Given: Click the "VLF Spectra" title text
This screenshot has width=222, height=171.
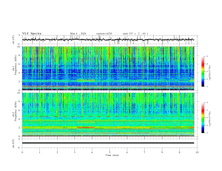Looking at the screenshot, I should point(32,34).
